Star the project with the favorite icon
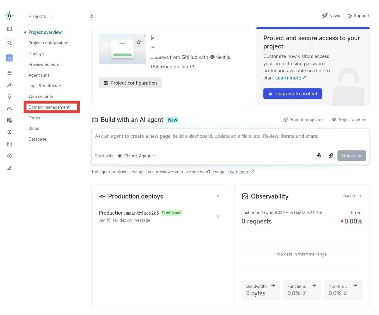 [139, 42]
